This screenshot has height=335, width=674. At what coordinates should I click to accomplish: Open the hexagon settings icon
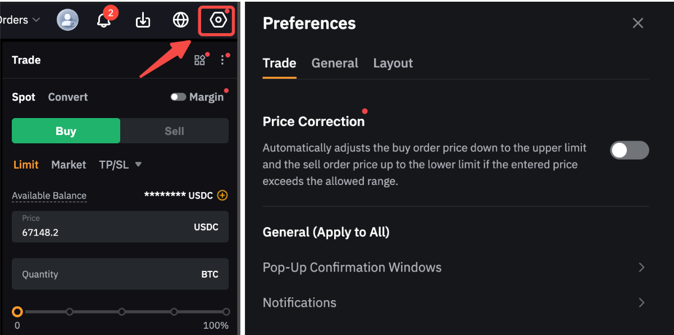pos(217,21)
